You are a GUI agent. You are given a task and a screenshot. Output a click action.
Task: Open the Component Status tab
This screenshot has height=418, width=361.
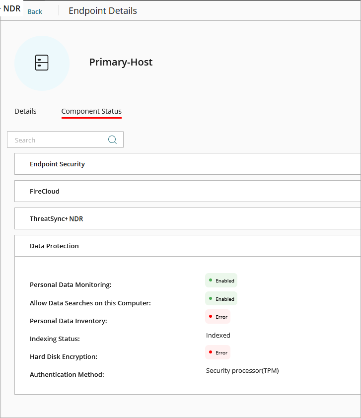pos(91,111)
